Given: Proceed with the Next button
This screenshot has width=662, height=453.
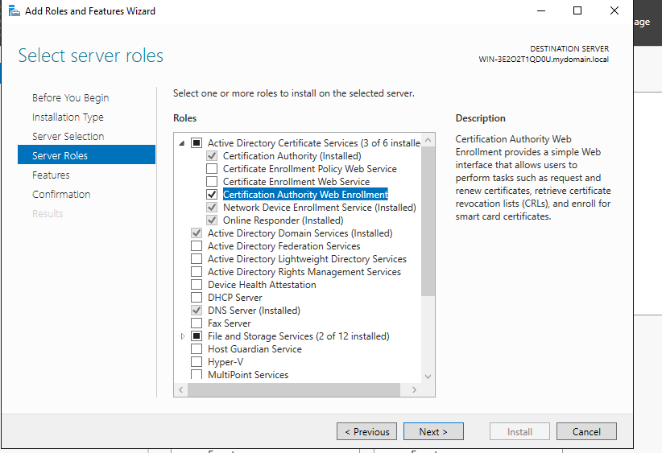Looking at the screenshot, I should coord(433,431).
